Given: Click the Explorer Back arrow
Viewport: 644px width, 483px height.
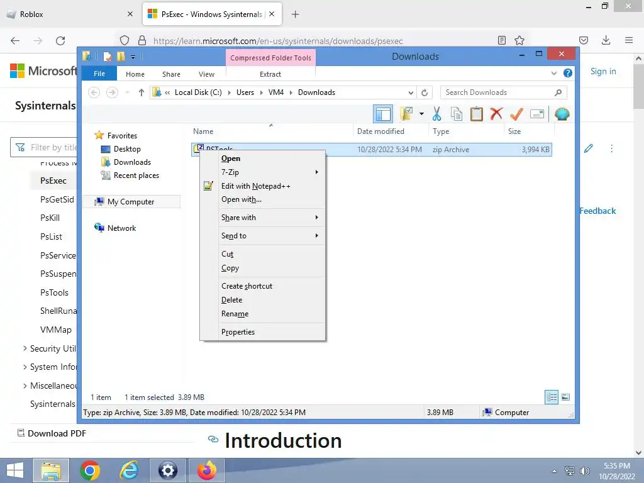Looking at the screenshot, I should 94,92.
